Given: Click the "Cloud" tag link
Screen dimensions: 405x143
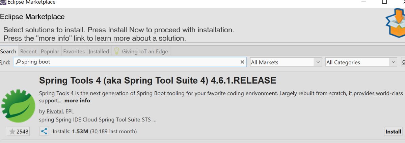Looking at the screenshot, I should [x=90, y=120].
